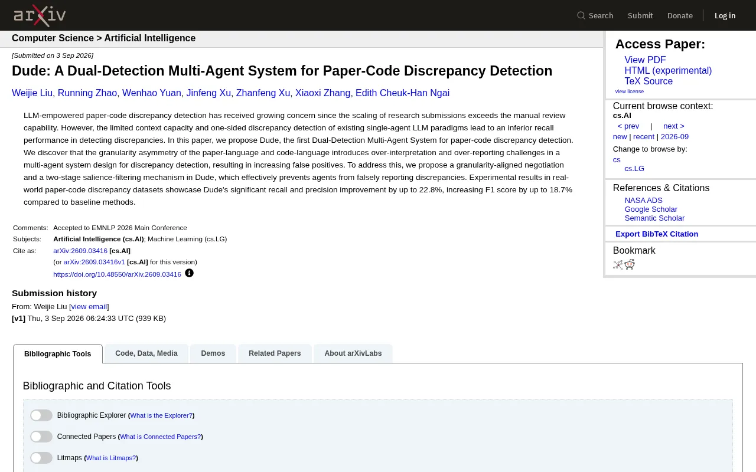This screenshot has width=756, height=472.
Task: Open Google Scholar citations link
Action: (651, 209)
